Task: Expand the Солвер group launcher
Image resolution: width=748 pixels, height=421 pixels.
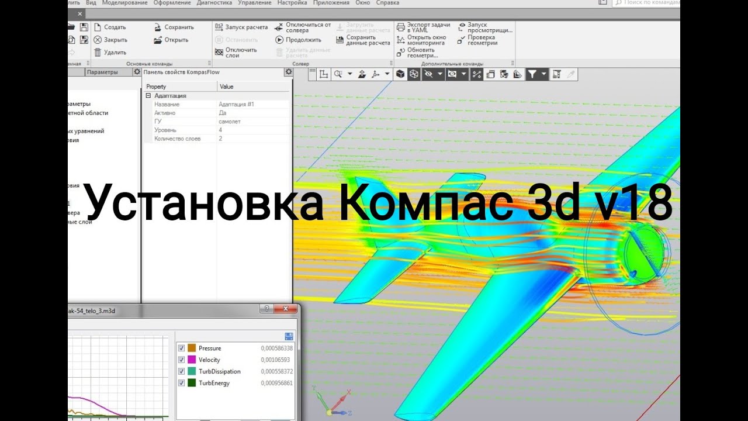Action: (x=390, y=63)
